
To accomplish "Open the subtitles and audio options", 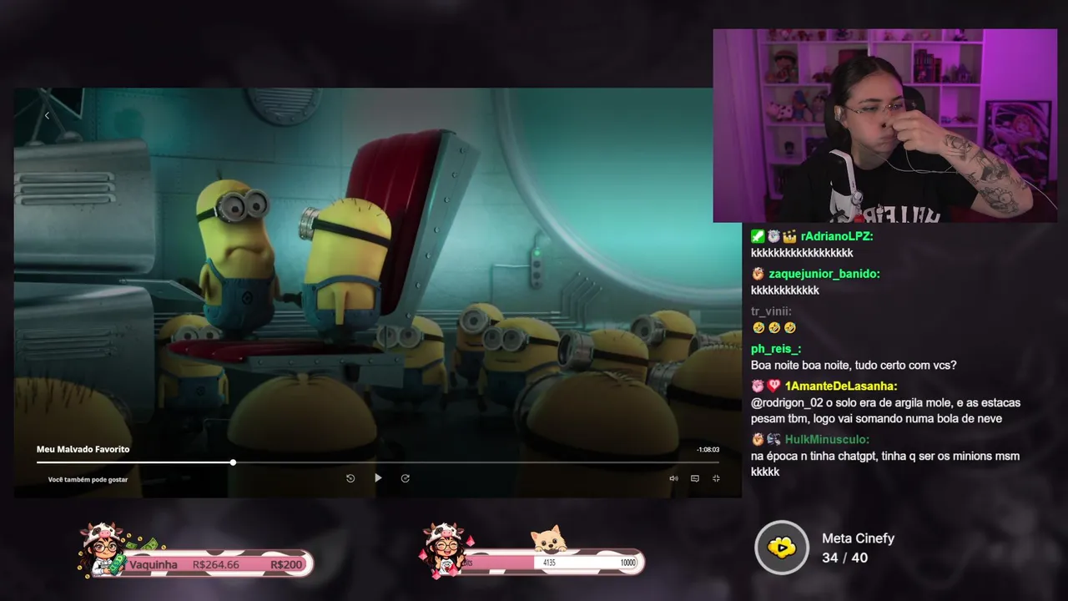I will tap(694, 478).
